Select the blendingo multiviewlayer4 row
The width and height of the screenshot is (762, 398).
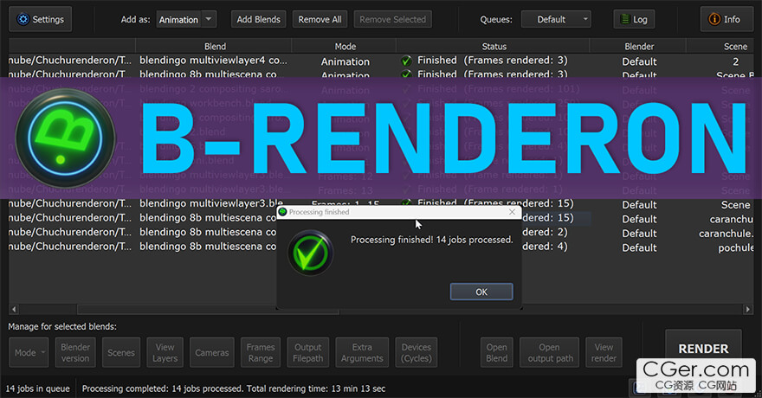coord(381,61)
